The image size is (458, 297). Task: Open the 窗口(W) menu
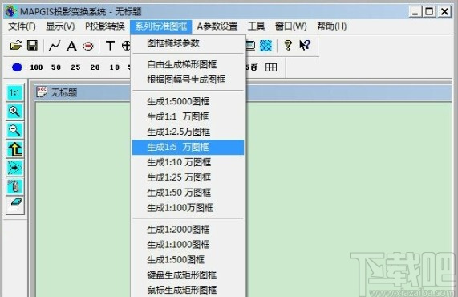pyautogui.click(x=291, y=26)
